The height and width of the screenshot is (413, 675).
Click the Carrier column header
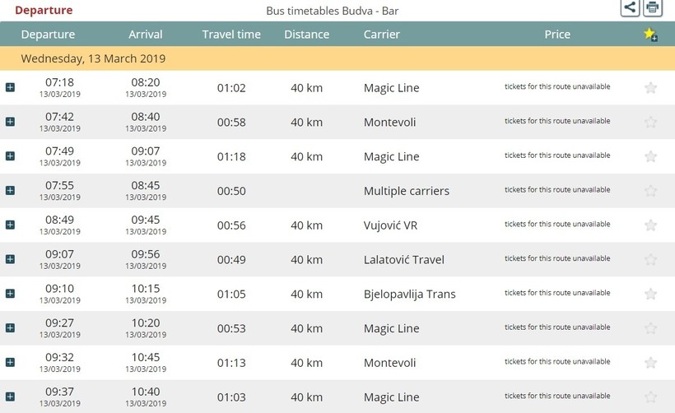point(381,35)
